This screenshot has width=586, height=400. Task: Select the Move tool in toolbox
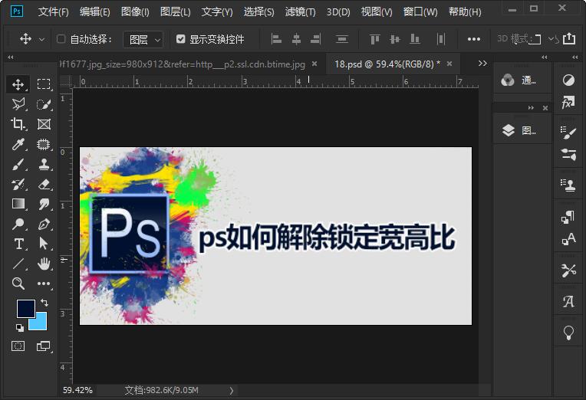pos(18,84)
